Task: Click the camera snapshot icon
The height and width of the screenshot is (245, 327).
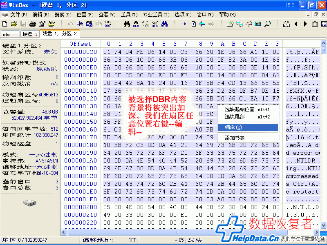Action: 315,24
